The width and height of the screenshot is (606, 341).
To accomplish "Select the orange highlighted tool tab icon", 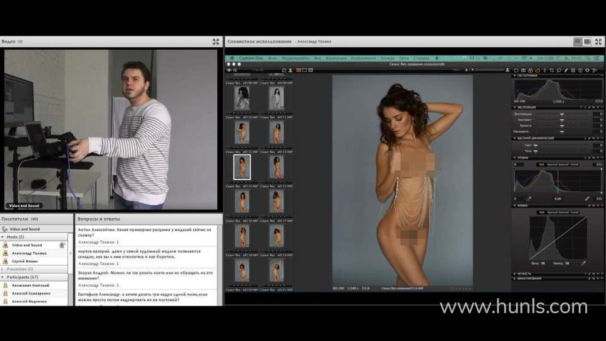I will pyautogui.click(x=538, y=70).
